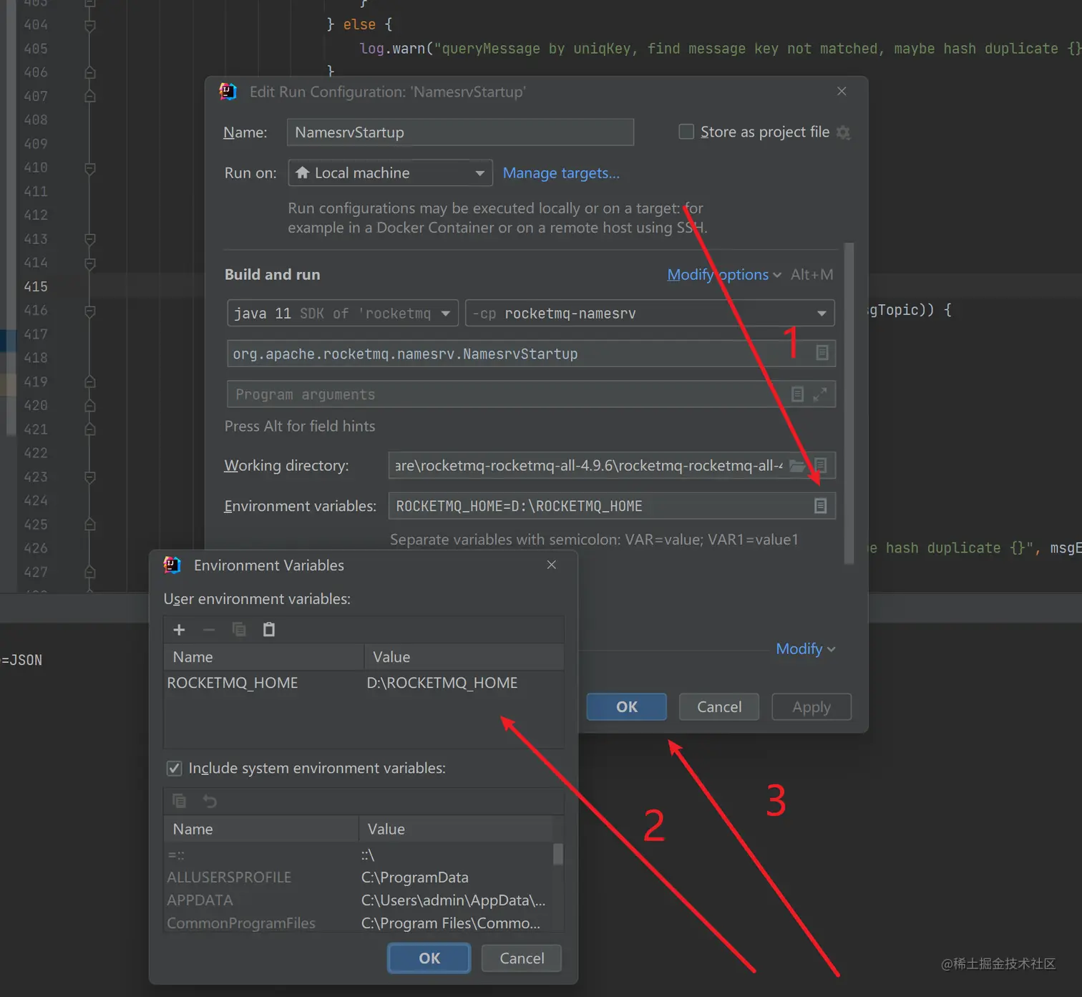The image size is (1082, 997).
Task: Toggle code fold marker on editor line 410
Action: tap(90, 168)
